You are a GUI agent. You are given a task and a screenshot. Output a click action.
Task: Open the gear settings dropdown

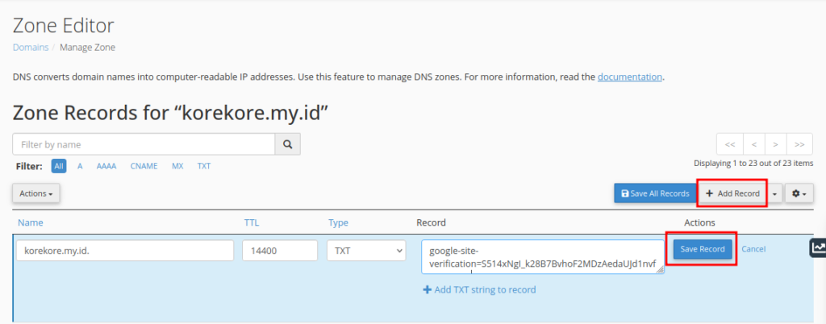799,193
